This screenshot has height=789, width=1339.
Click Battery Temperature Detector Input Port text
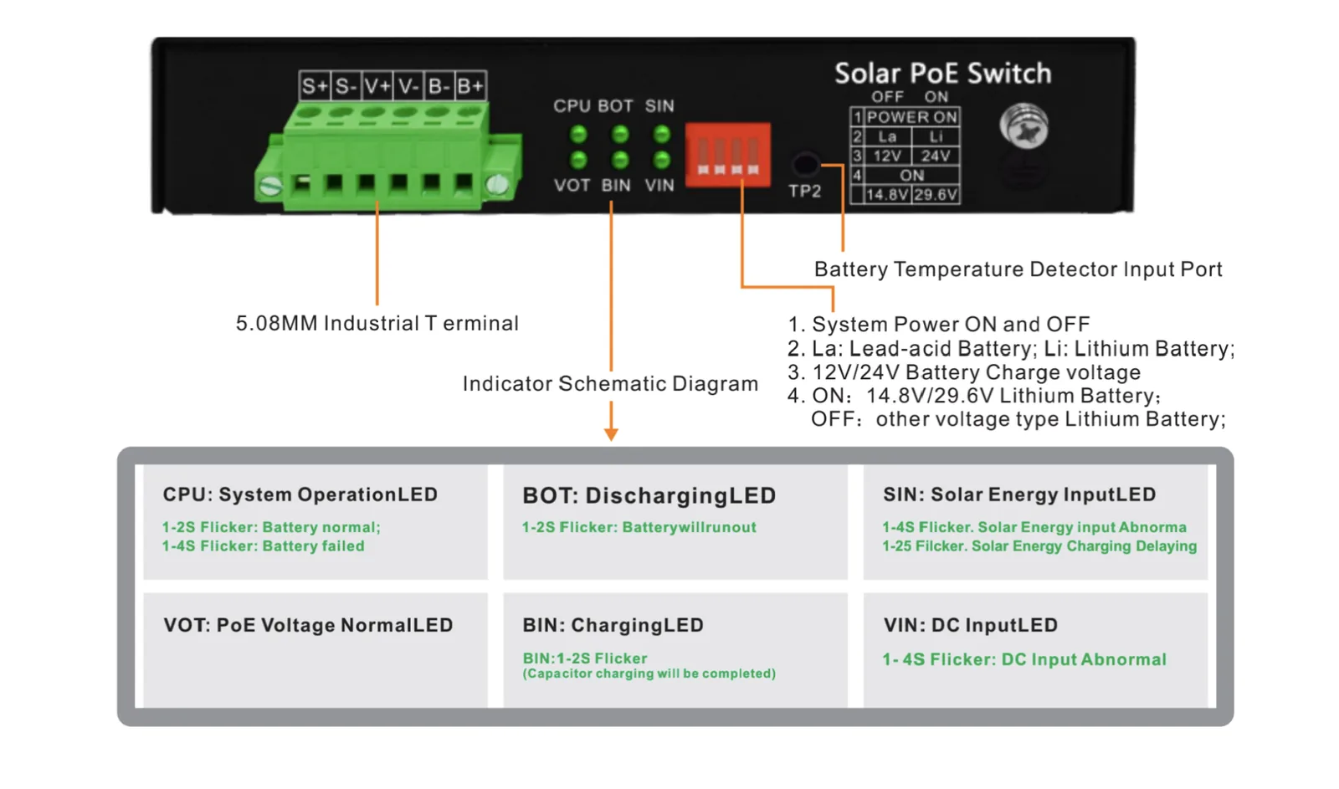point(1018,269)
